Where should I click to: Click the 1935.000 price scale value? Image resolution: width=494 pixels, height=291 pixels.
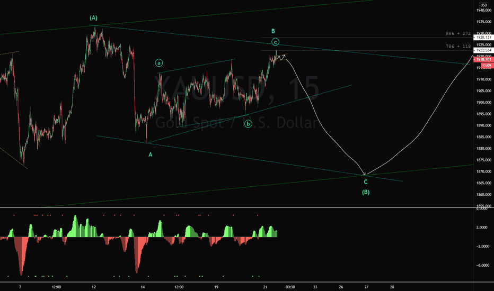483,22
